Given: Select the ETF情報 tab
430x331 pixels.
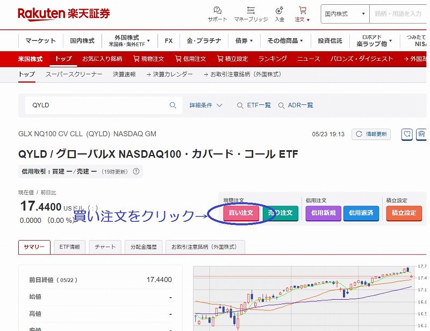Looking at the screenshot, I should coord(70,247).
